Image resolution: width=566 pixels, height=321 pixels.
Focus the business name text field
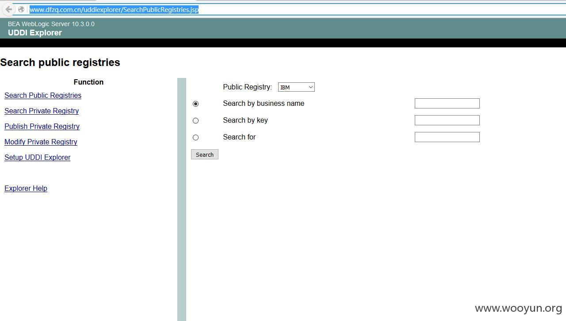[x=447, y=103]
